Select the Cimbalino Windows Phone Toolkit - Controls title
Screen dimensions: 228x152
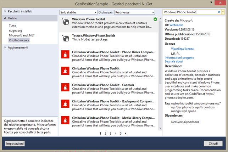(103, 85)
